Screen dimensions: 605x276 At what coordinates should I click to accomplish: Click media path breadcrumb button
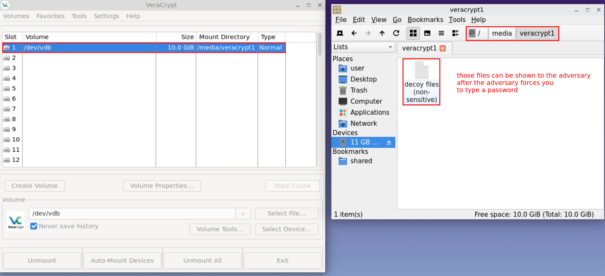click(x=502, y=33)
